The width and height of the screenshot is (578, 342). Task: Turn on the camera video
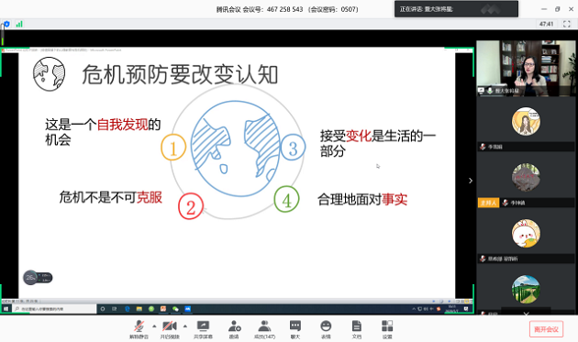point(170,329)
